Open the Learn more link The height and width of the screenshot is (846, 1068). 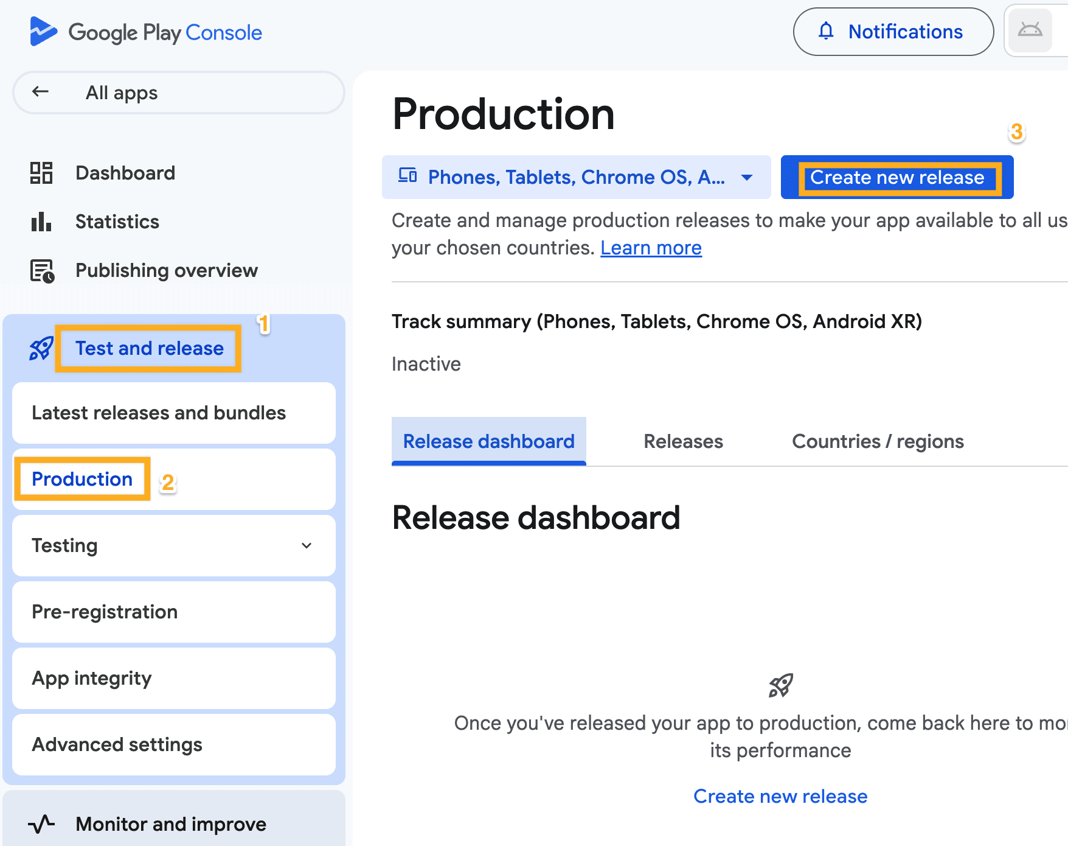pos(651,248)
